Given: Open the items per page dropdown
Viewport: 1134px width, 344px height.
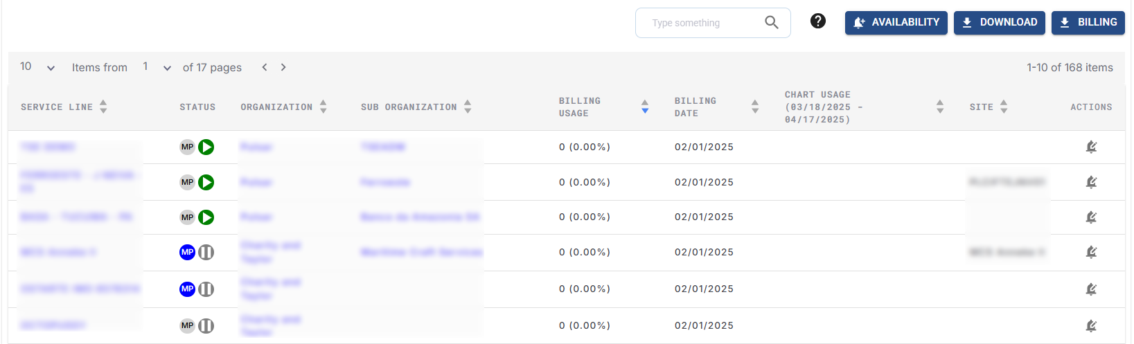Looking at the screenshot, I should 37,67.
